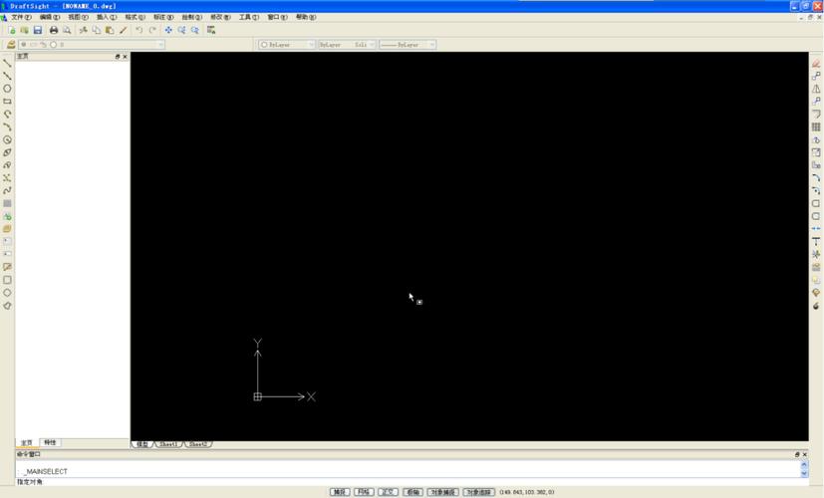Click the _MAINSELECT command history text

(x=46, y=472)
